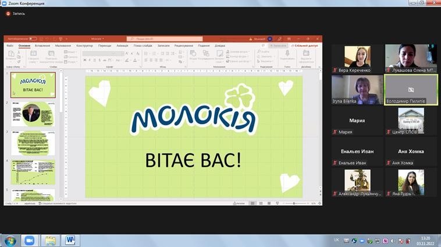441x247 pixels.
Task: Open the Windows Start menu
Action: 10,241
